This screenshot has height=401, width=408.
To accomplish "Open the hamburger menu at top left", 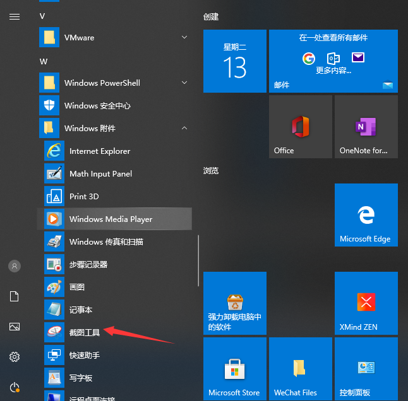I will coord(14,17).
